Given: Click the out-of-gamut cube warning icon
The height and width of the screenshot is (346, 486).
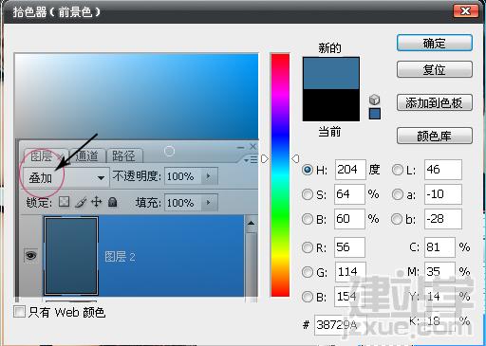Looking at the screenshot, I should tap(375, 100).
